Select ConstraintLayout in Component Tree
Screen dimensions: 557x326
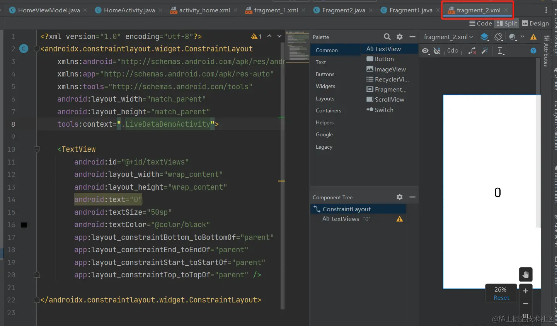coord(358,209)
